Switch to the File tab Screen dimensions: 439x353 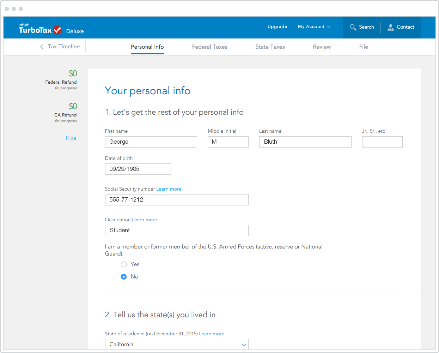(x=364, y=47)
